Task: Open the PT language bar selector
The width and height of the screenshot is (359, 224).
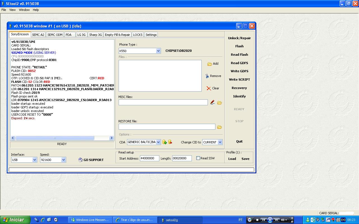Action: pyautogui.click(x=240, y=220)
